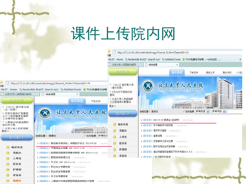
Task: Open 2013-5-26-院周会-血培养 entry
Action: coord(166,120)
